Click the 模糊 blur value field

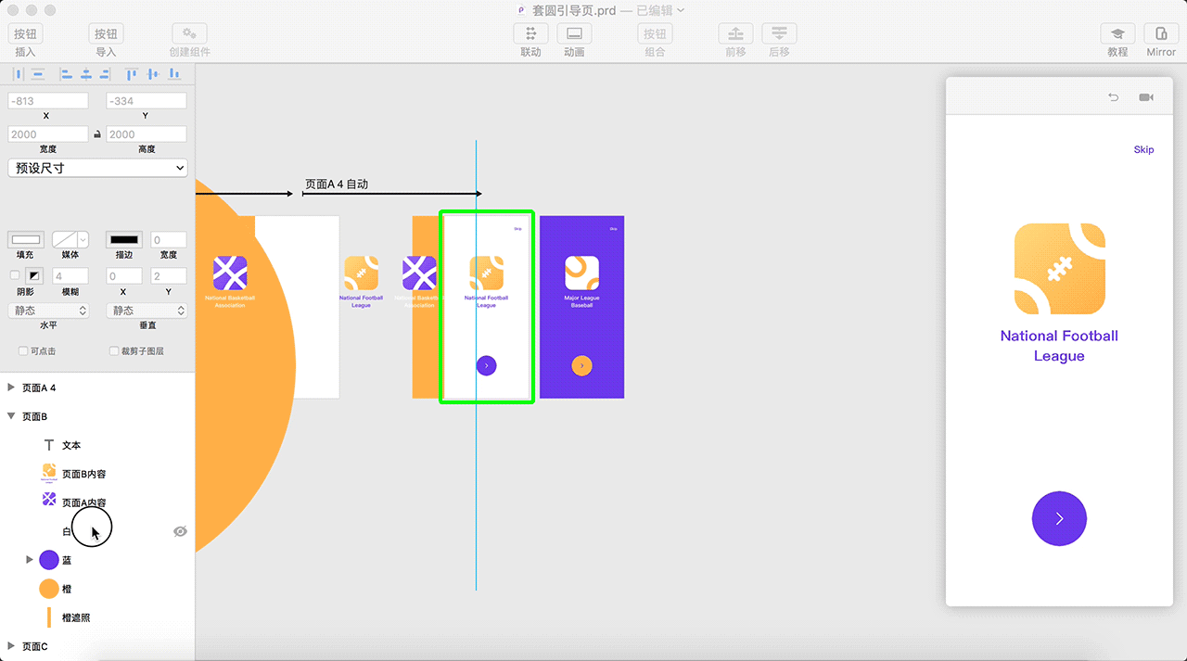pyautogui.click(x=70, y=276)
